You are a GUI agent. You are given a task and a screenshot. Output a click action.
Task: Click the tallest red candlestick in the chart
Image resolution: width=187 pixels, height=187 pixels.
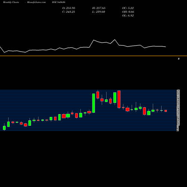[x=119, y=99]
